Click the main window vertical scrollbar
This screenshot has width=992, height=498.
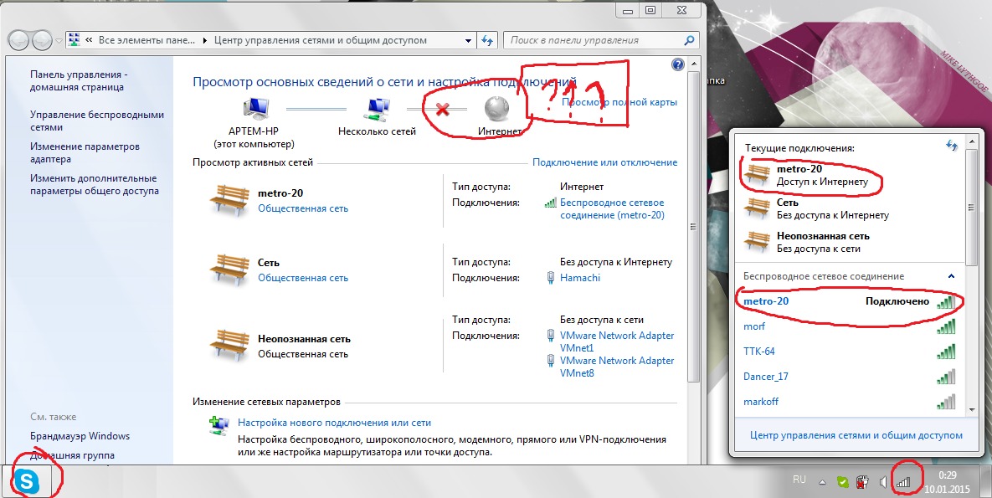694,227
